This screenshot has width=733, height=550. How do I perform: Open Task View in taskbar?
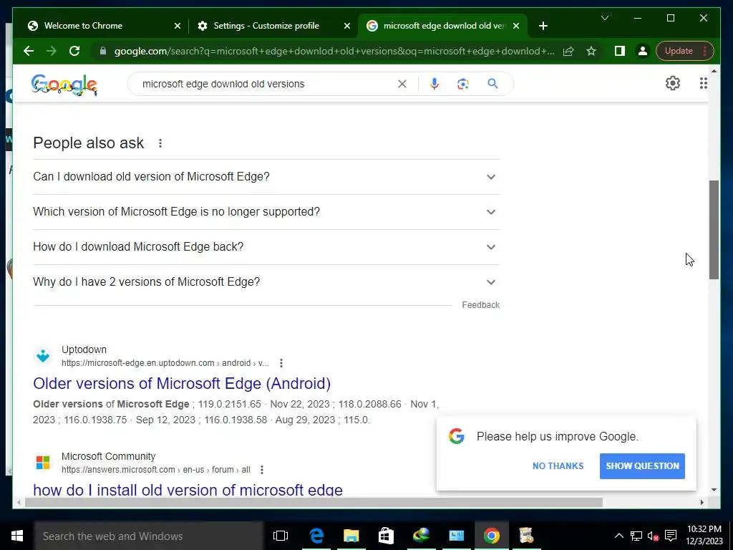(x=281, y=536)
